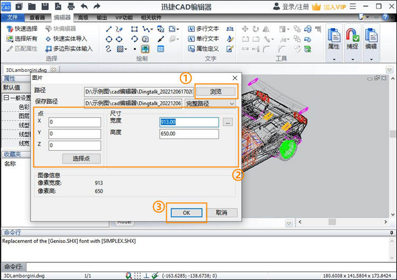Select the Circle drawing tool
Image resolution: width=397 pixels, height=280 pixels.
click(x=109, y=39)
